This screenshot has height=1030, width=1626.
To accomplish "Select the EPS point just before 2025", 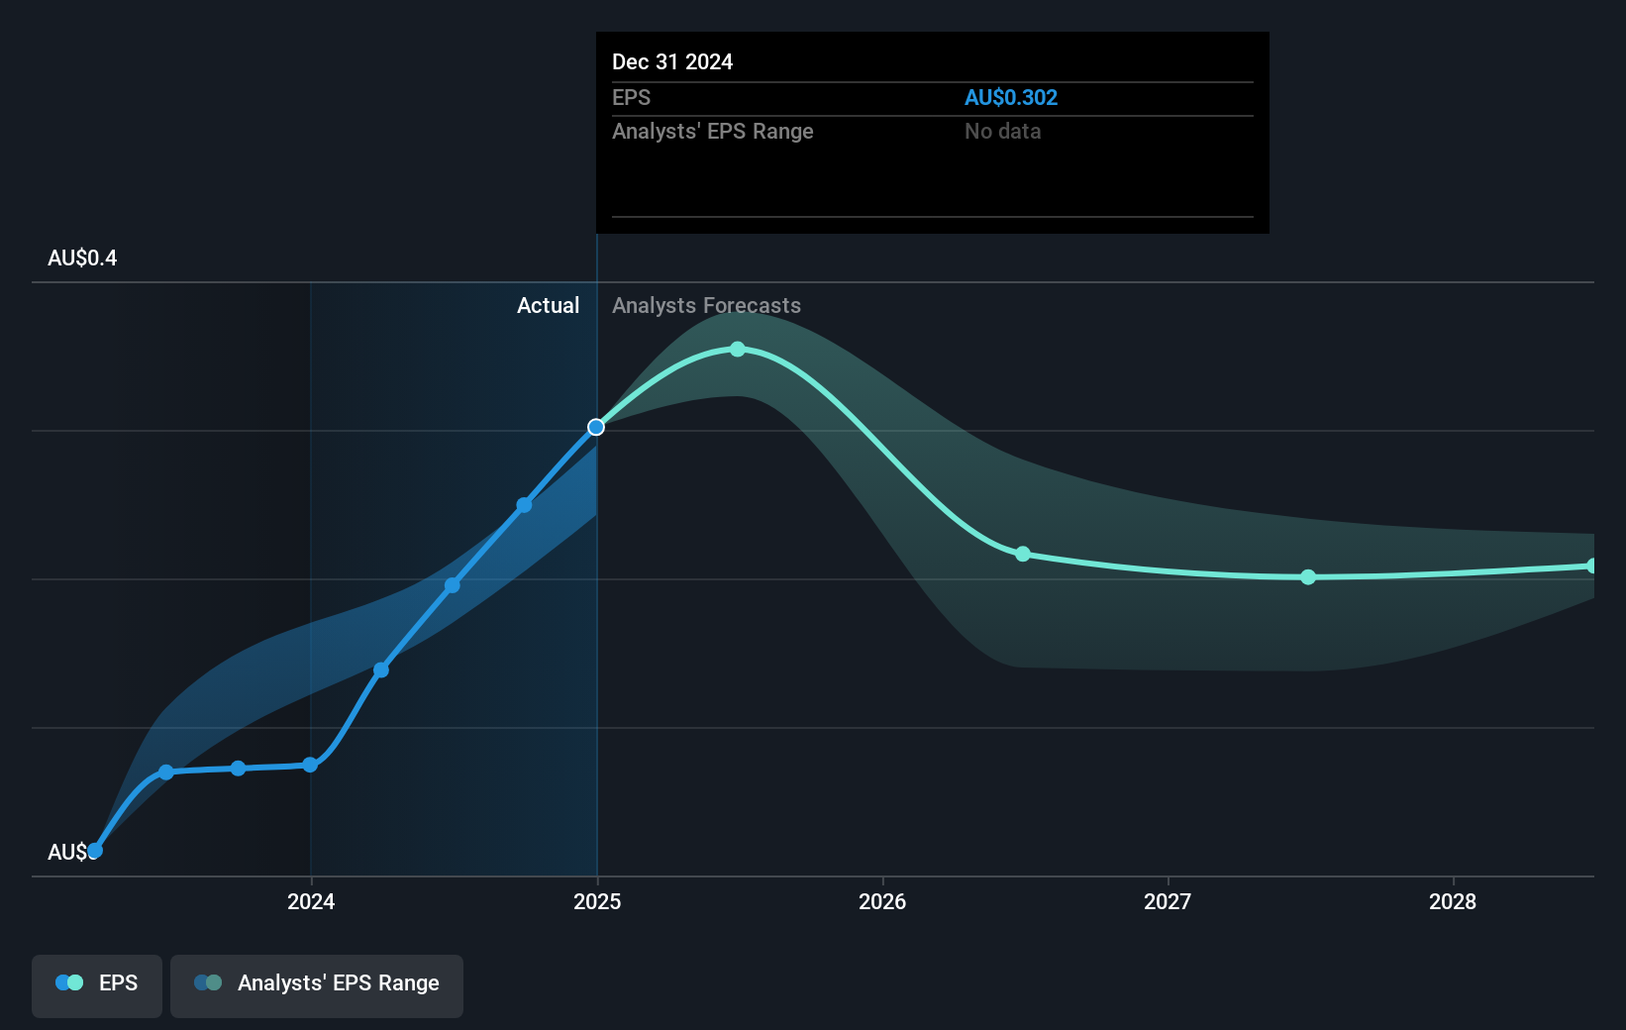I will (524, 505).
